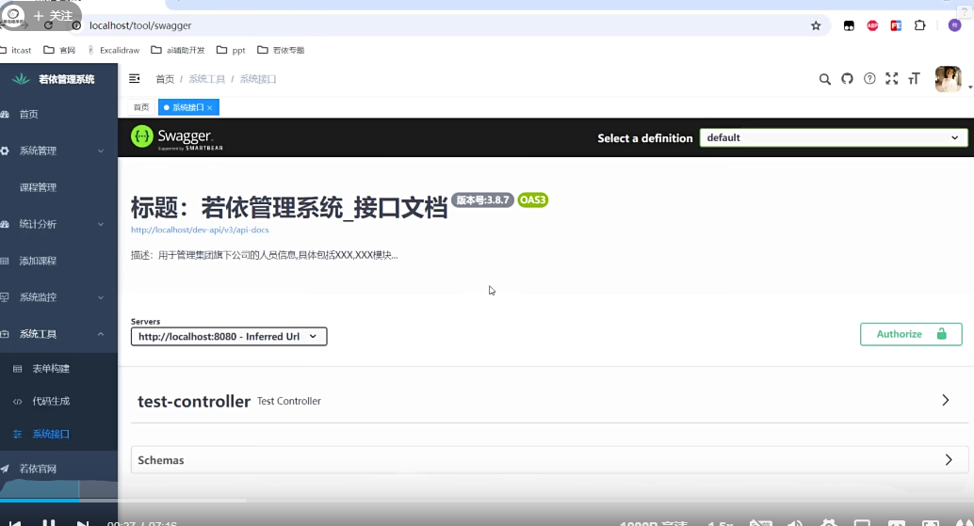Click the ABP adblock extension icon
974x526 pixels.
(x=872, y=25)
